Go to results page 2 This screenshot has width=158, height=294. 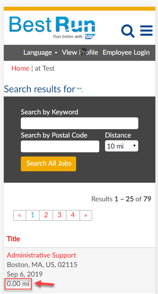(46, 215)
